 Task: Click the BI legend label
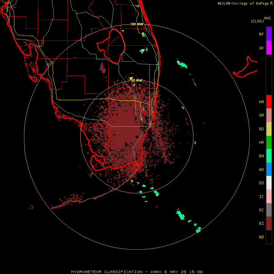coord(261,223)
